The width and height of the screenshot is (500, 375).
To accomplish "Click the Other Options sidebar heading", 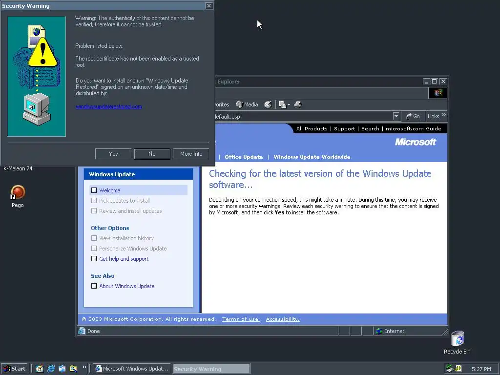I will tap(110, 228).
